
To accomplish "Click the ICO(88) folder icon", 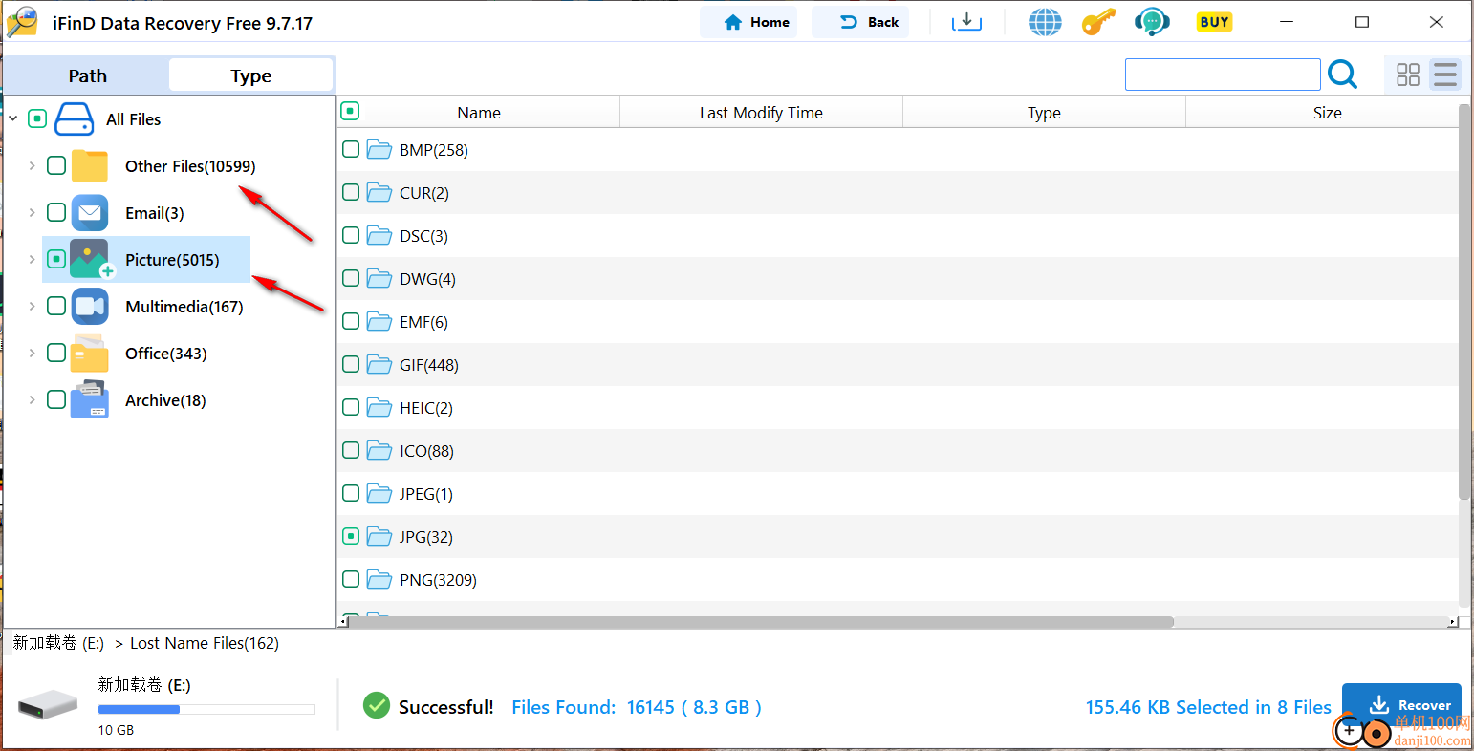I will point(379,451).
